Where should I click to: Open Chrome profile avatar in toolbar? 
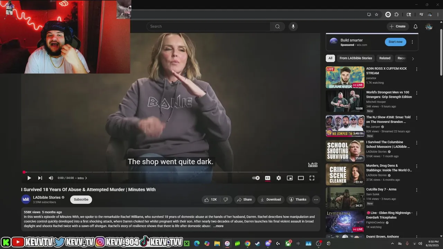430,15
